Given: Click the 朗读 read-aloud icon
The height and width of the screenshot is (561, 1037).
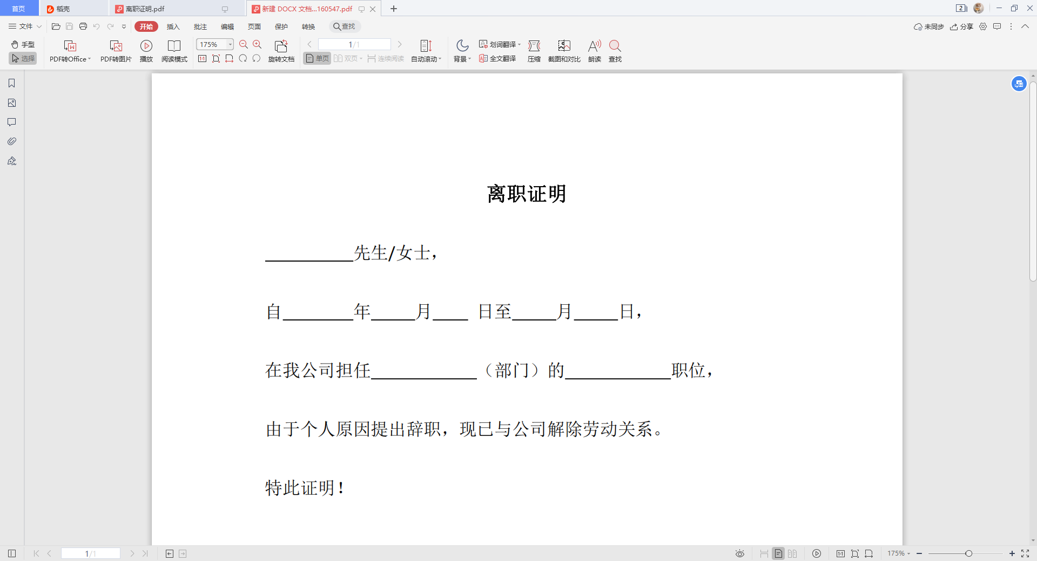Looking at the screenshot, I should pyautogui.click(x=594, y=46).
